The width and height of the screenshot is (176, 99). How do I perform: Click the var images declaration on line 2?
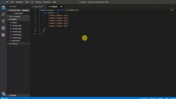[49, 13]
